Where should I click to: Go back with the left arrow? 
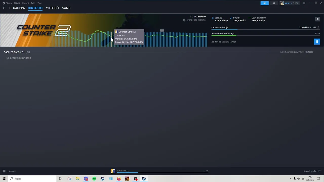point(4,8)
